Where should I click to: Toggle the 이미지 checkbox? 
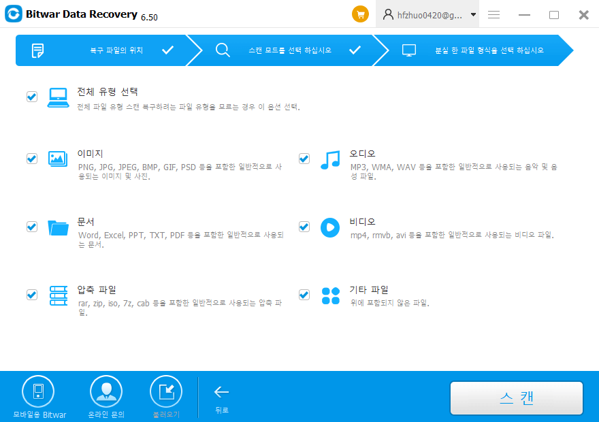[32, 159]
